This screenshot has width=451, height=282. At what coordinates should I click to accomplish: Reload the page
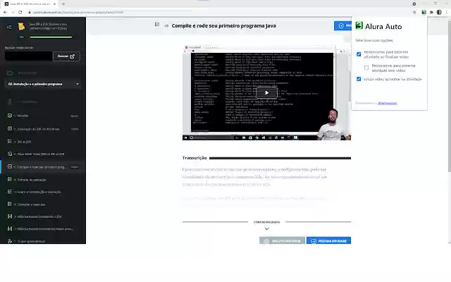pyautogui.click(x=20, y=12)
